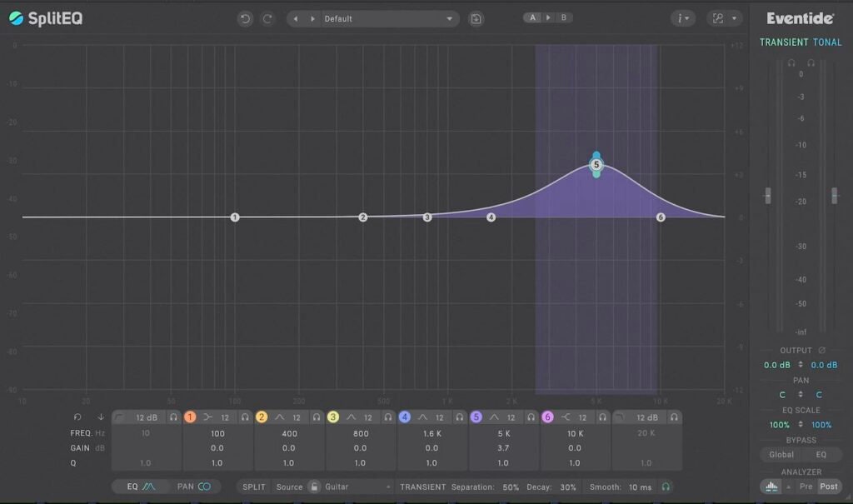Screen dimensions: 853x504
Task: Toggle band 5 on or off
Action: [x=476, y=417]
